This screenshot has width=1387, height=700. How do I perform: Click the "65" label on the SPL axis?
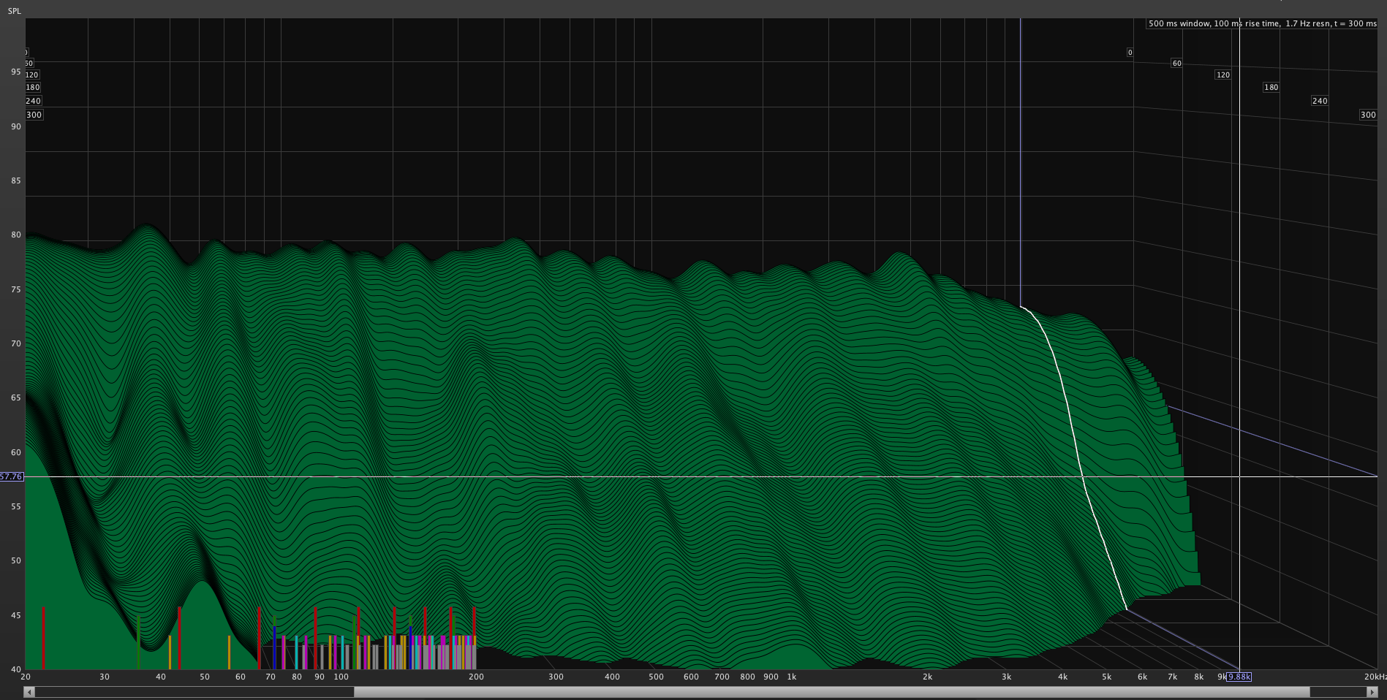[16, 397]
